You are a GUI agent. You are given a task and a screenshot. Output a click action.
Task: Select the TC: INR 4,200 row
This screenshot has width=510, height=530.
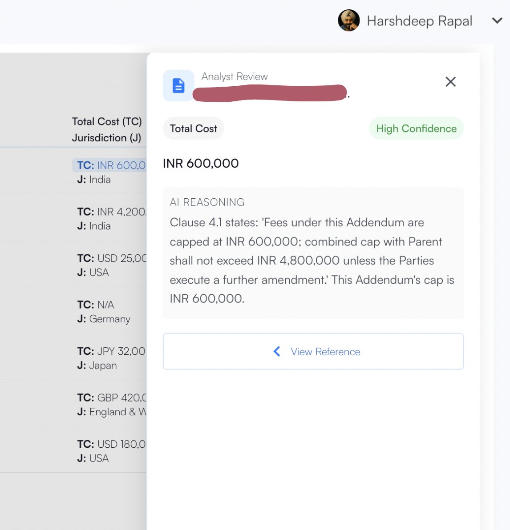click(111, 212)
